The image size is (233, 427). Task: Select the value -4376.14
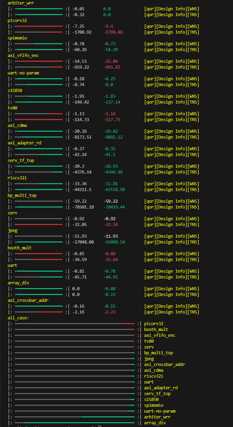coord(82,172)
